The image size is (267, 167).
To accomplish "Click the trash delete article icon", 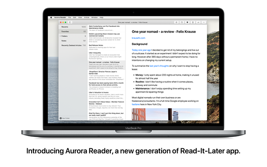I will (x=193, y=22).
